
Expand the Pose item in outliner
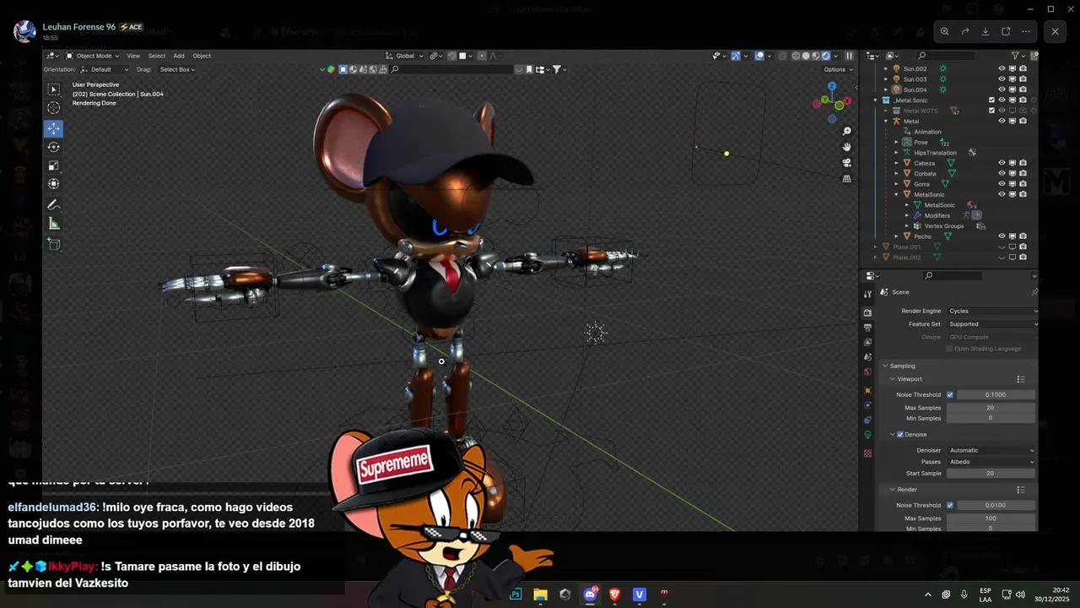[896, 142]
